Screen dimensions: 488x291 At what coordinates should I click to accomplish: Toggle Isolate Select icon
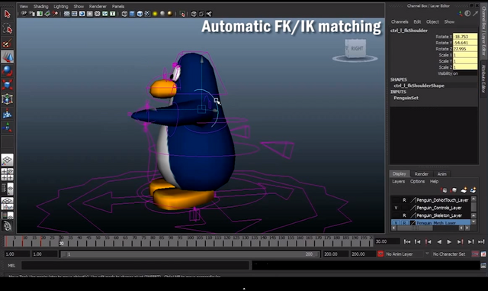click(182, 14)
